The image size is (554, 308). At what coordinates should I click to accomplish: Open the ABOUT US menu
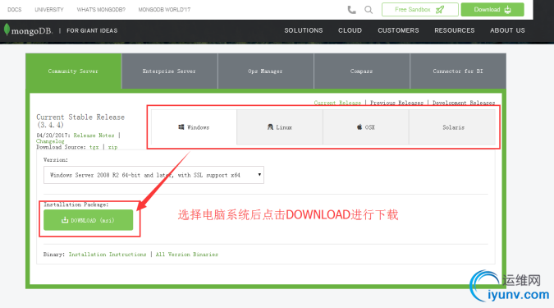507,30
